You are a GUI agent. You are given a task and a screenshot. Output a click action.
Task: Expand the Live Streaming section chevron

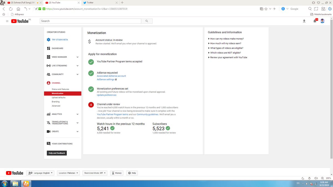pos(77,66)
